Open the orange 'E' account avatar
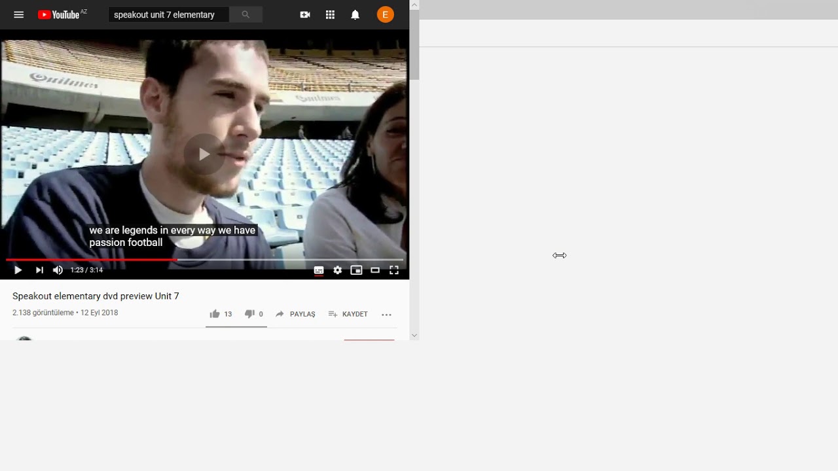This screenshot has height=471, width=838. (x=386, y=14)
